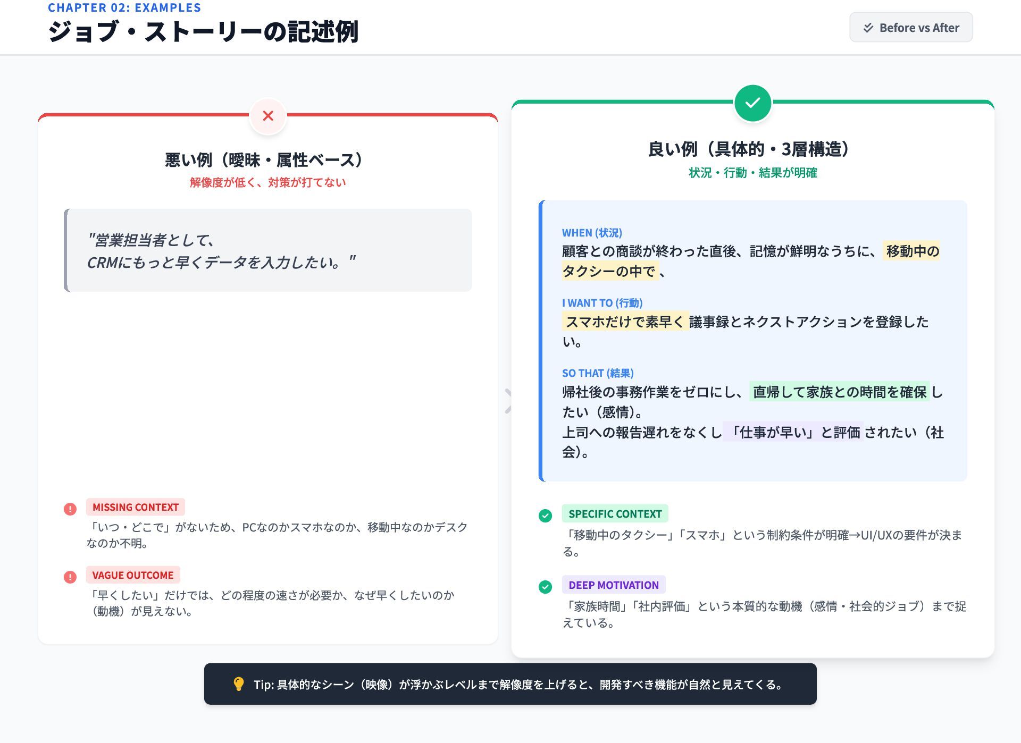Click the gray CRM quote block
The width and height of the screenshot is (1021, 743).
point(268,250)
